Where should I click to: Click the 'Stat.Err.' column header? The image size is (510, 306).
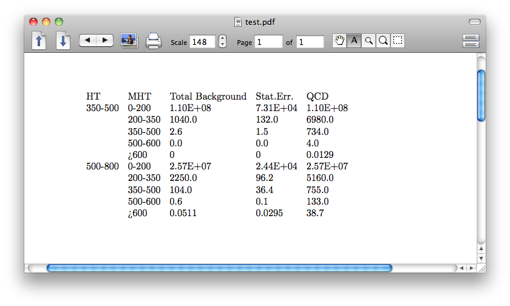(x=274, y=97)
